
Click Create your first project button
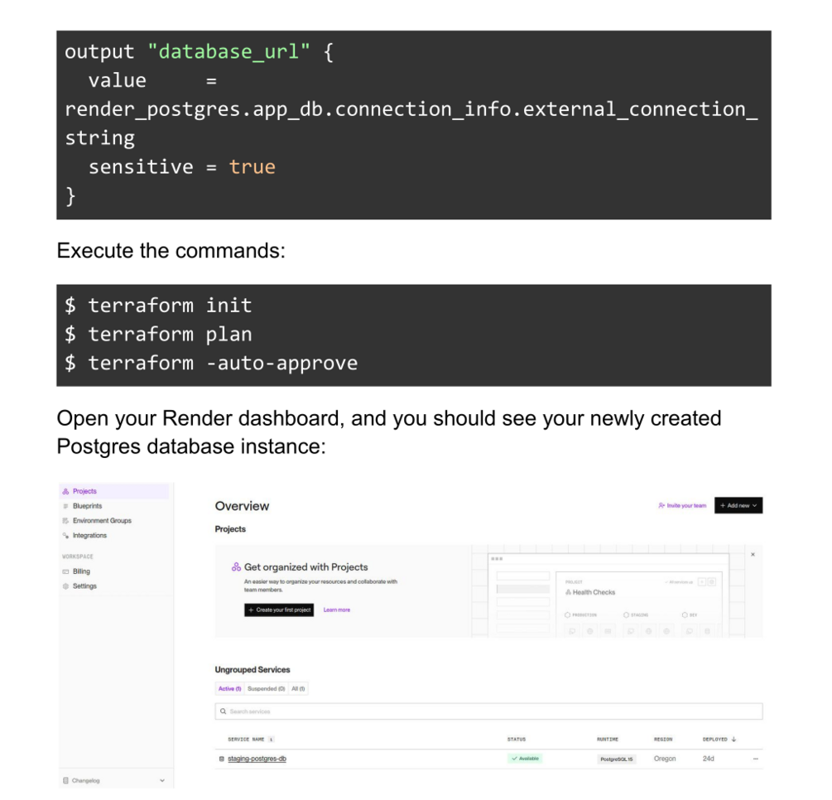coord(279,610)
